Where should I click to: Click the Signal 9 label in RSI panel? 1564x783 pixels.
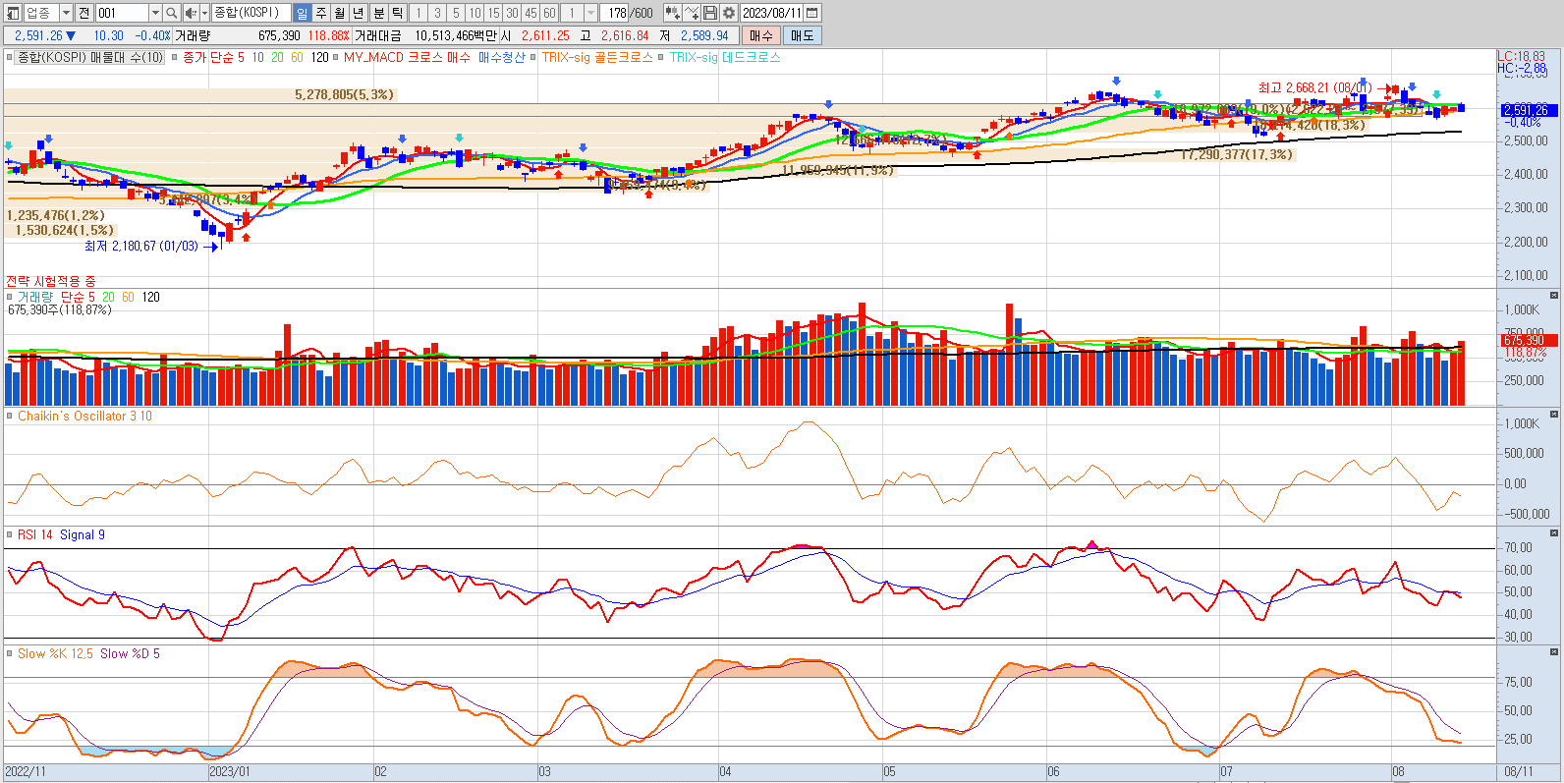[83, 534]
